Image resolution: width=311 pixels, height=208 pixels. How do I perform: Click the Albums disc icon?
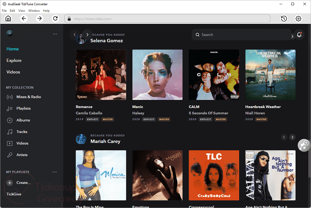10,120
